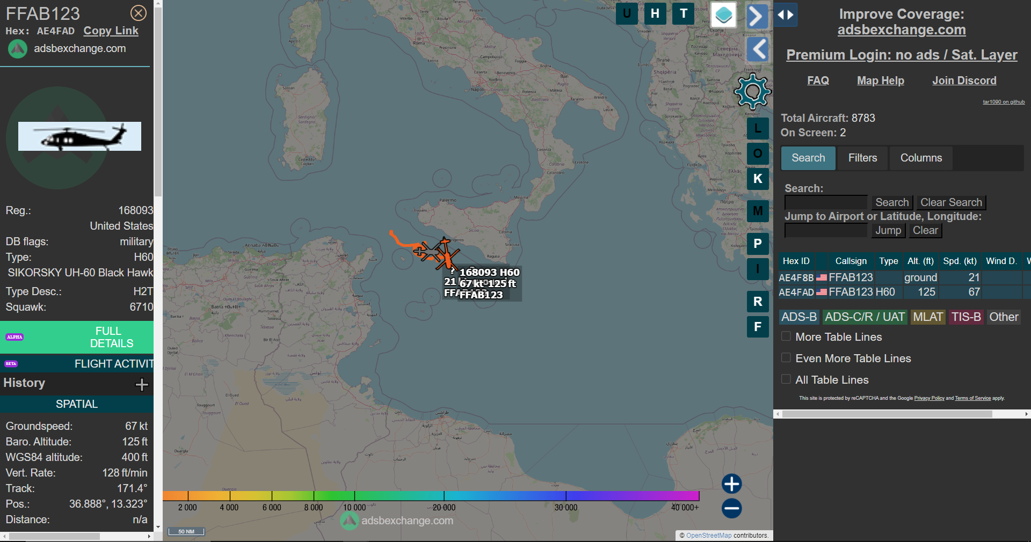Close the FFAB123 aircraft info panel
The height and width of the screenshot is (542, 1031).
139,13
